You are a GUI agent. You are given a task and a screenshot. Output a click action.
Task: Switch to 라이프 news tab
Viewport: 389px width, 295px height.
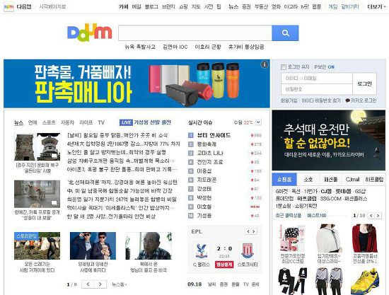click(x=86, y=122)
